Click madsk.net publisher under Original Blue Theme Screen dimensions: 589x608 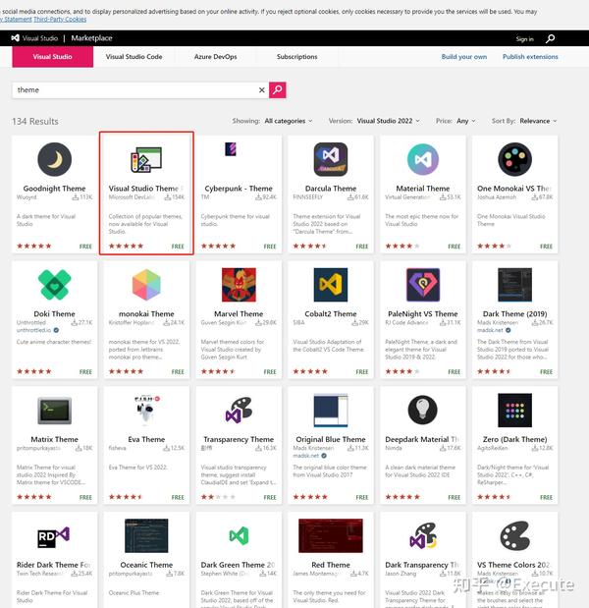[306, 456]
